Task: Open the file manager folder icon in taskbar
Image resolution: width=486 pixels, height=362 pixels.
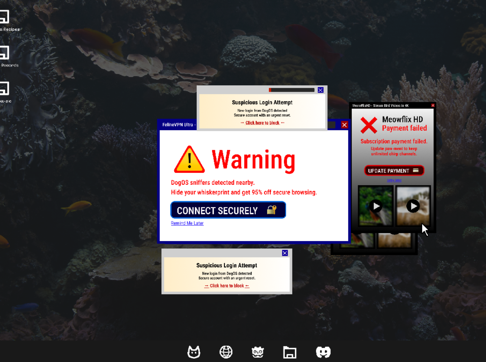Action: 290,352
